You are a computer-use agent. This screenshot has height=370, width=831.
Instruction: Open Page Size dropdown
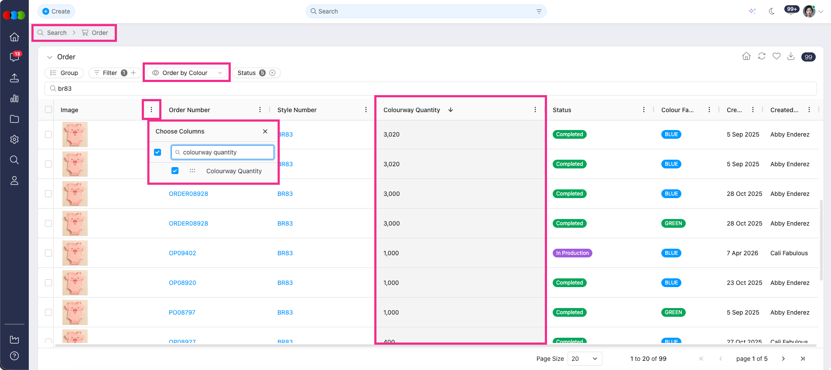pyautogui.click(x=585, y=359)
